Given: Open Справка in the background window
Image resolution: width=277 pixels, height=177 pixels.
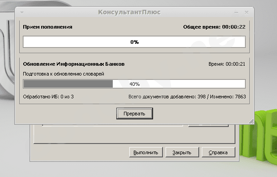Looking at the screenshot, I should pyautogui.click(x=218, y=152).
